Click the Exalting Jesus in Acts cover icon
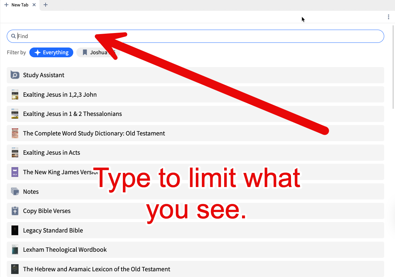 point(15,152)
